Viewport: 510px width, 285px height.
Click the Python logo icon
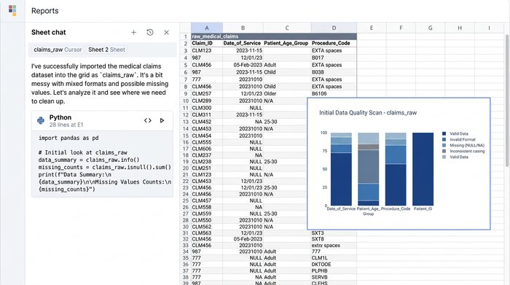(x=41, y=120)
